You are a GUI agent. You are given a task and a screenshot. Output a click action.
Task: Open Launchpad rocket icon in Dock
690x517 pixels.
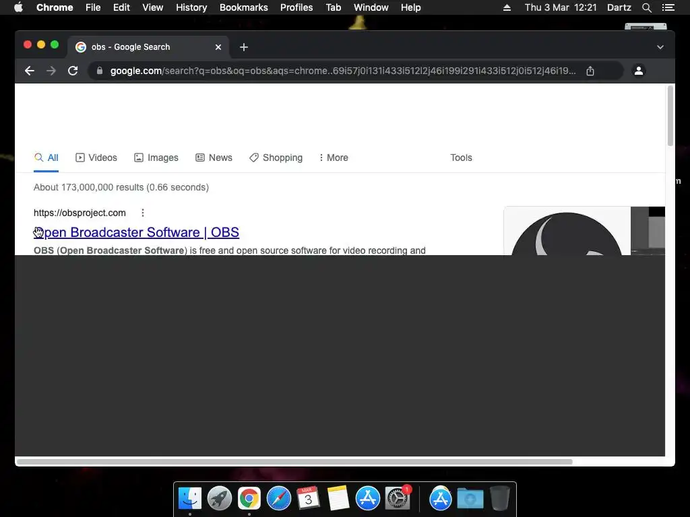click(x=220, y=499)
